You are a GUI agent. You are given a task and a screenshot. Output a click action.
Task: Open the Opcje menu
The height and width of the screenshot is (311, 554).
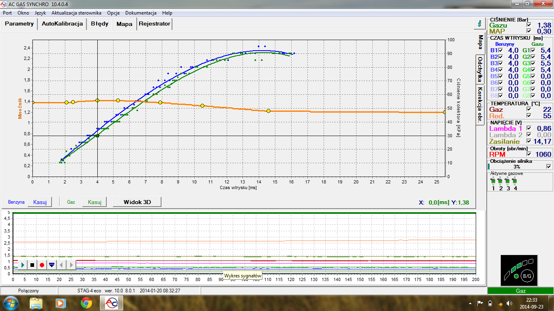click(x=113, y=13)
